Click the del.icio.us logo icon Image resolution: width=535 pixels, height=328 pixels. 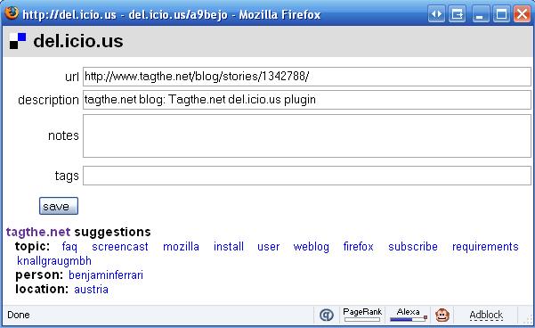click(18, 41)
